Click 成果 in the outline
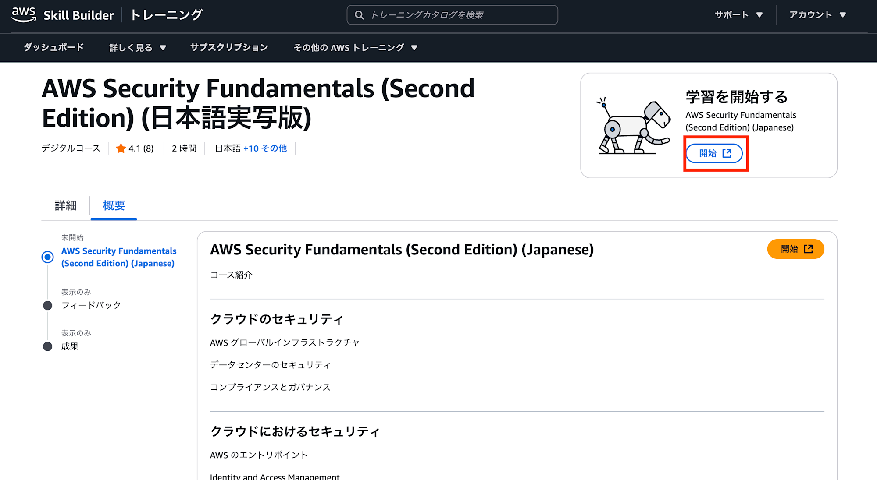The image size is (877, 480). [x=70, y=346]
